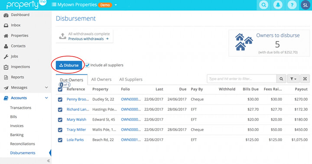The height and width of the screenshot is (164, 312).
Task: Focus the filter text input field
Action: (x=242, y=79)
